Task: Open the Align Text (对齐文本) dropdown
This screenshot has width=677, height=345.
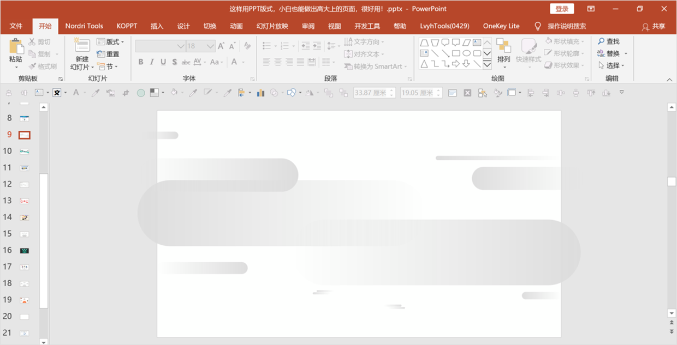Action: click(364, 54)
